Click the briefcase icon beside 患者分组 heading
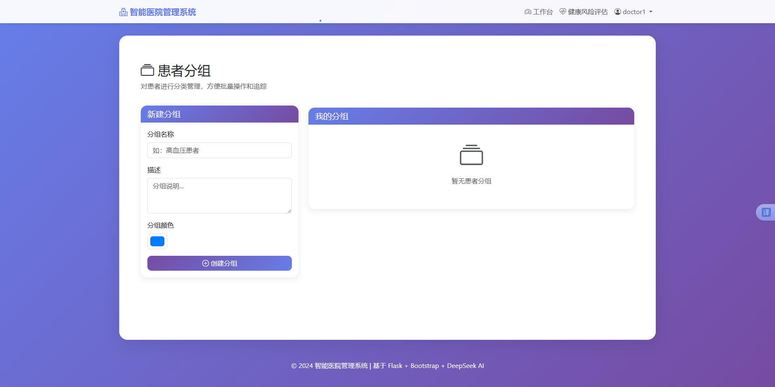The width and height of the screenshot is (775, 387). pyautogui.click(x=147, y=71)
